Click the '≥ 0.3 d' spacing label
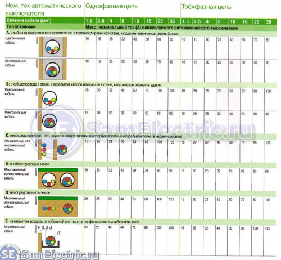Screen dimensions: 281x260 point(45,227)
